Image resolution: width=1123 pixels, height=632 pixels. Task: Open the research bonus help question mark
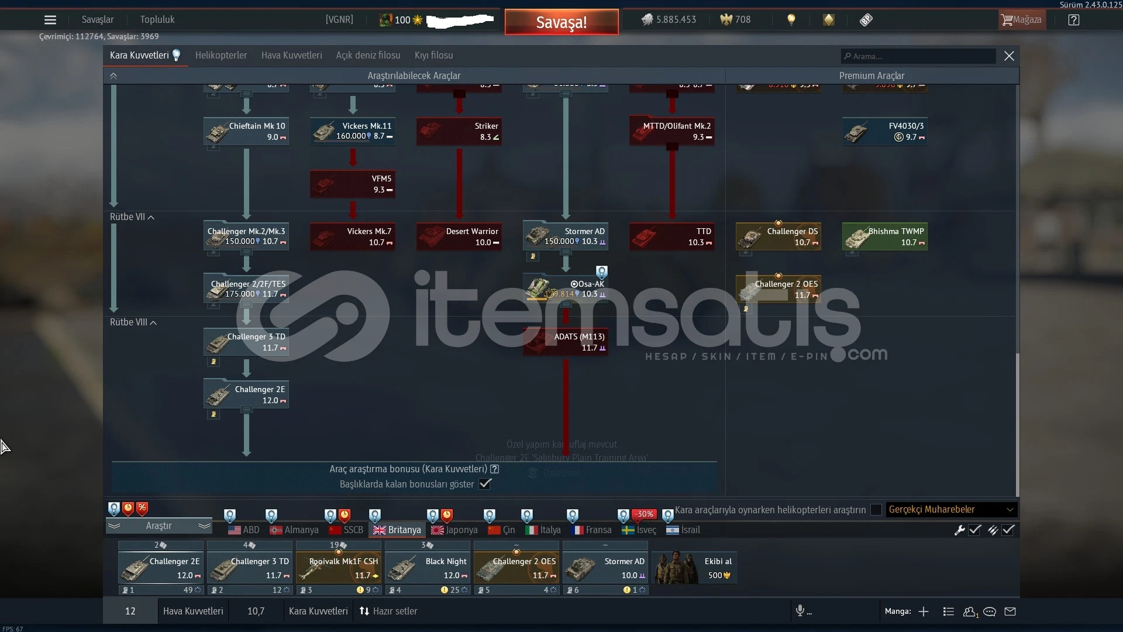click(x=495, y=469)
